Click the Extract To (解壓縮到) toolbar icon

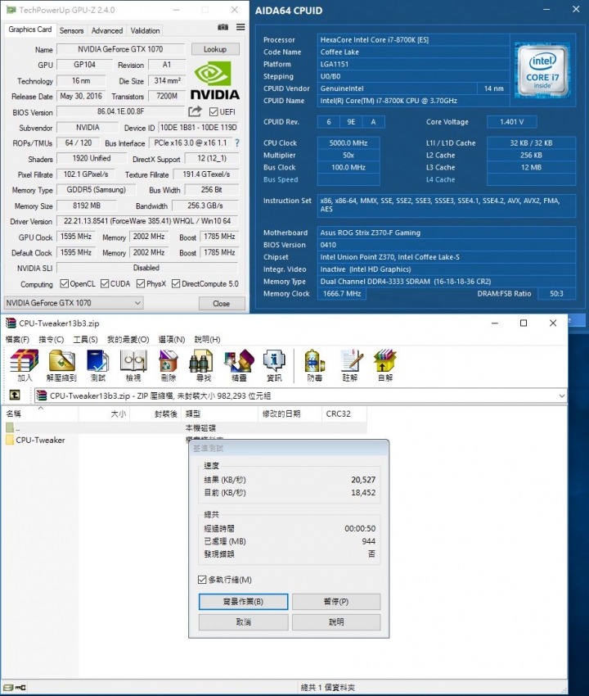(x=61, y=365)
